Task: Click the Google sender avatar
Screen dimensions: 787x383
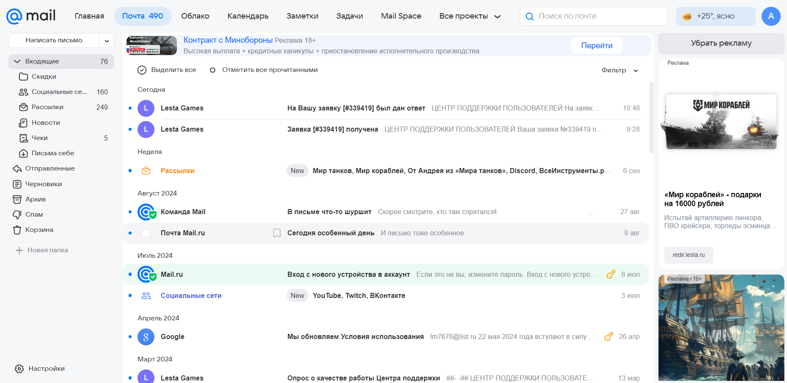Action: 146,337
